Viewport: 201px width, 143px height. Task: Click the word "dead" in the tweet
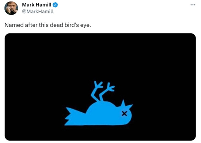point(57,25)
